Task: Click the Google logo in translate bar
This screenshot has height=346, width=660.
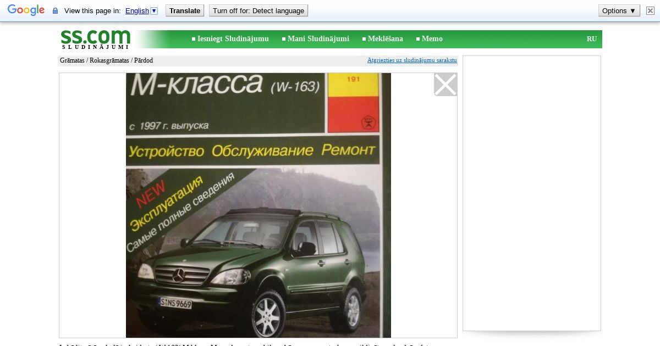Action: click(x=26, y=10)
